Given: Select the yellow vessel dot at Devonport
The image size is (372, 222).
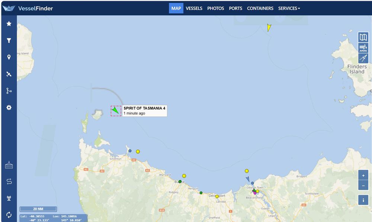Looking at the screenshot, I should [x=217, y=196].
